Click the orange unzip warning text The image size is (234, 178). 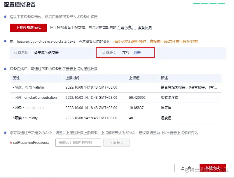point(156,42)
